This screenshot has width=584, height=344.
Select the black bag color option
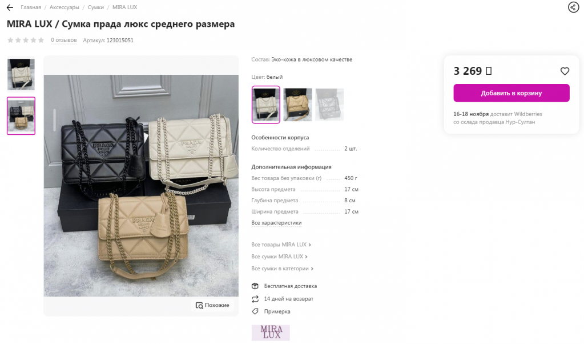[329, 105]
